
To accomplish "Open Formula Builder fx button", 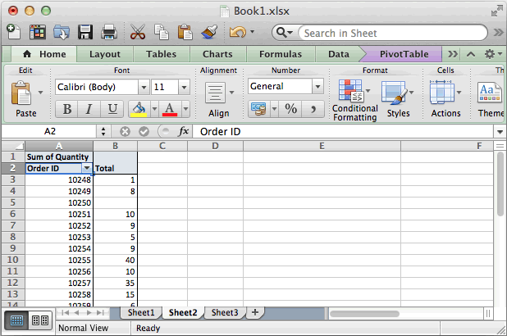I will click(x=183, y=131).
